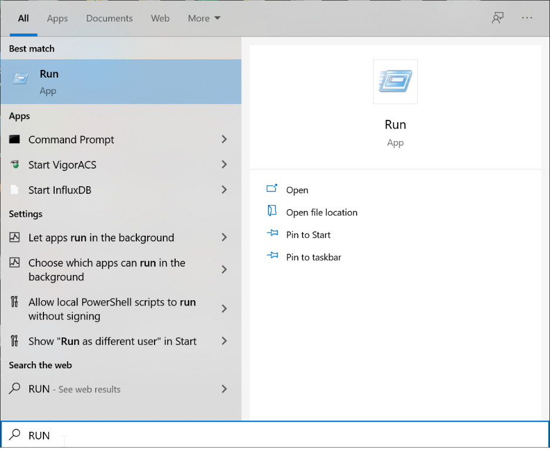This screenshot has width=550, height=450.
Task: Click the search box magnifier icon
Action: (14, 435)
